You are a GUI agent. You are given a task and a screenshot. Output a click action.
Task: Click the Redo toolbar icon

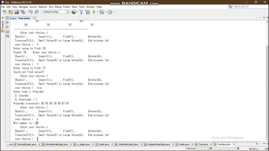37,12
